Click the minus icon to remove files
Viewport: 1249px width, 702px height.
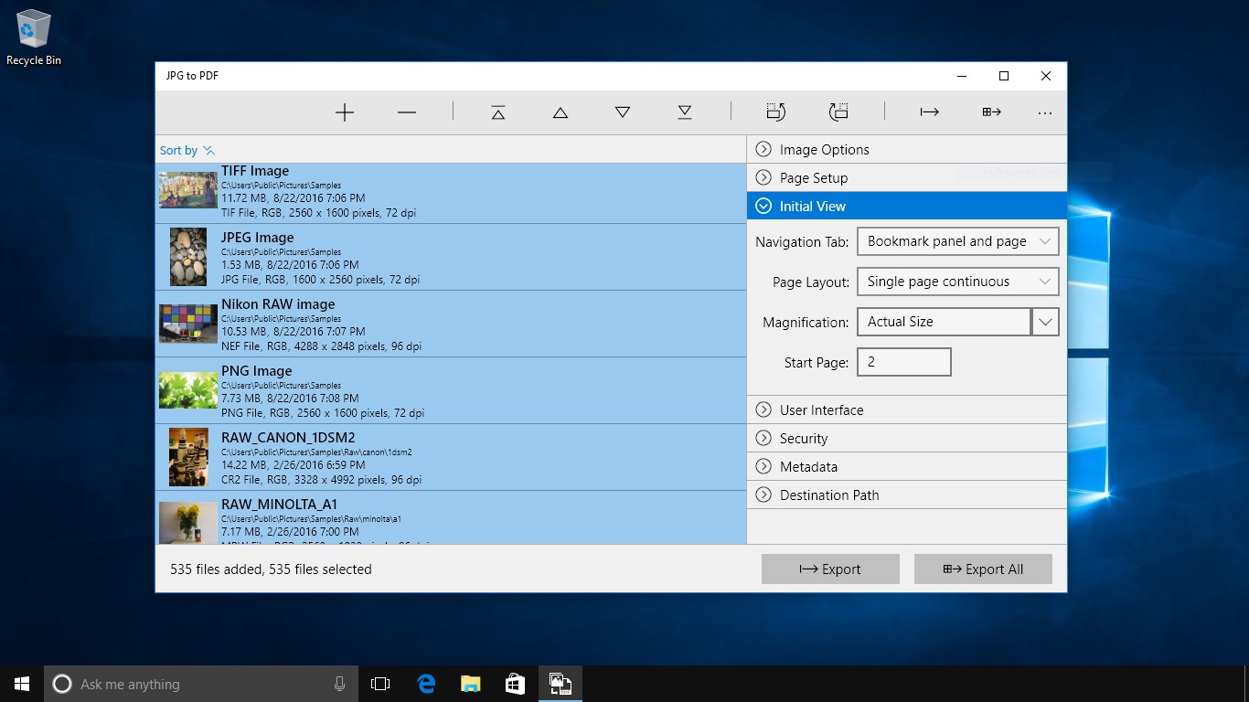pos(407,112)
